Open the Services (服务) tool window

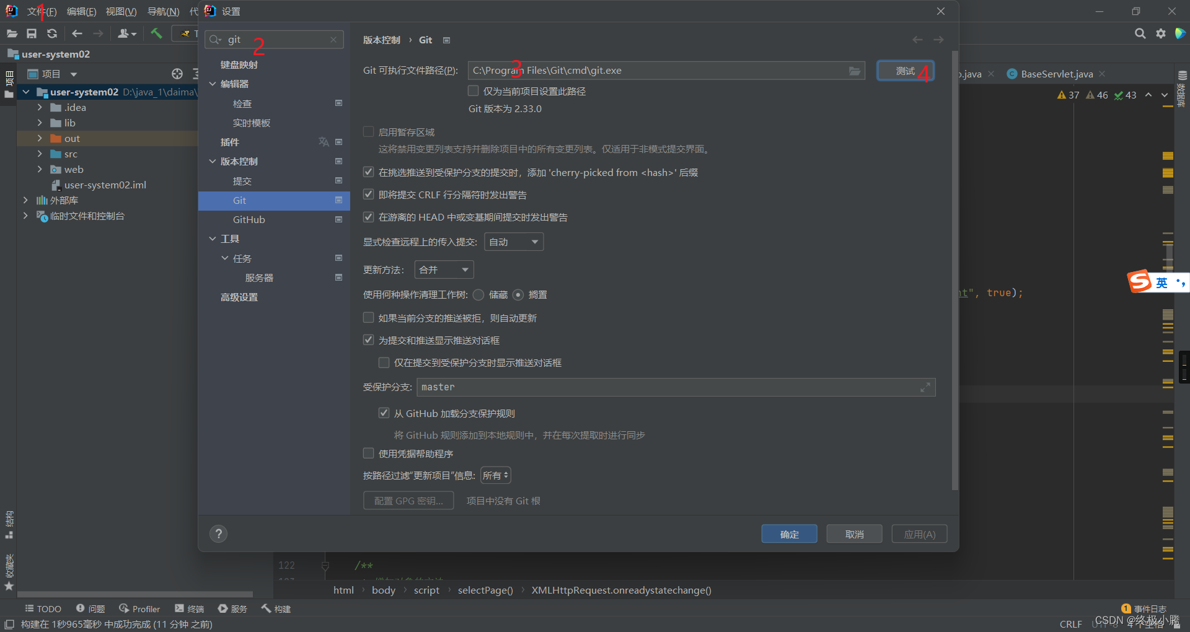click(232, 609)
